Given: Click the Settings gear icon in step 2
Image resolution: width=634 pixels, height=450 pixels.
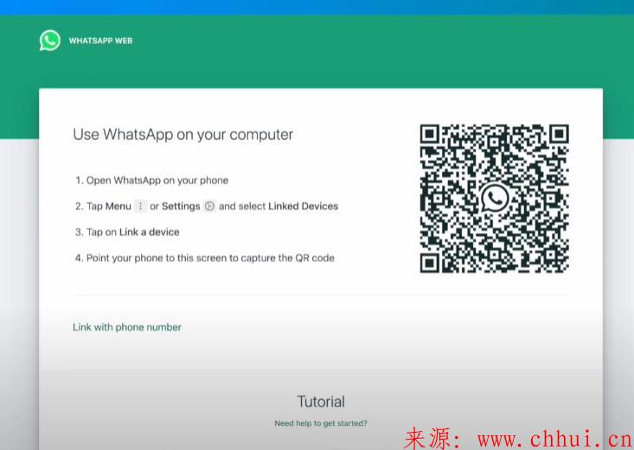Looking at the screenshot, I should point(209,206).
